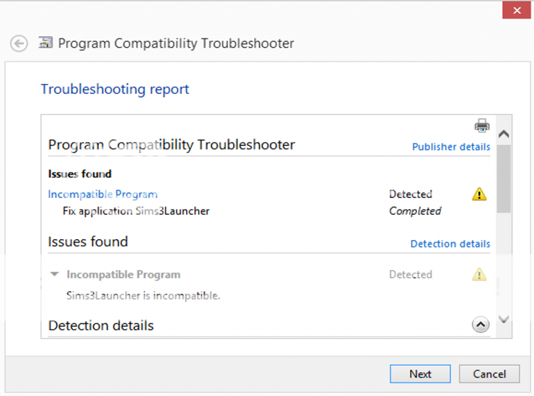Click the report scrollbar up arrow
The height and width of the screenshot is (396, 534).
[x=503, y=134]
